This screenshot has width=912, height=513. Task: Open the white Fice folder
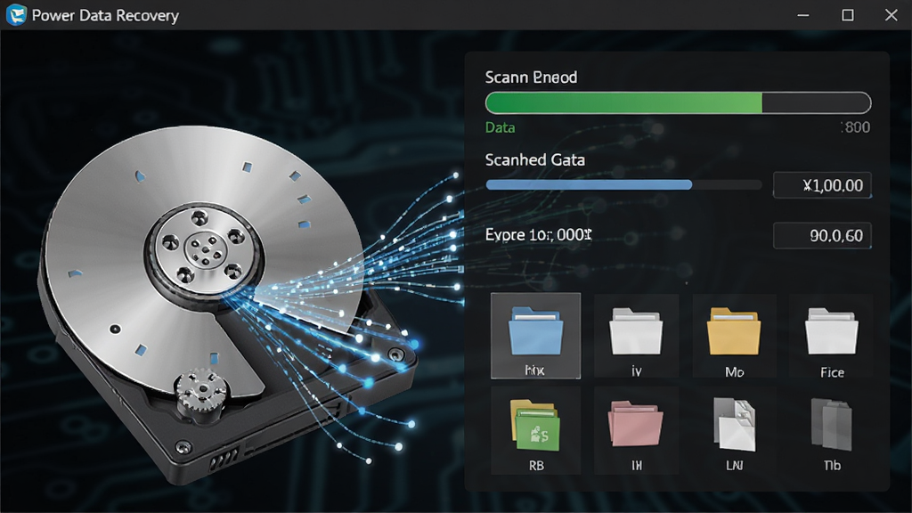[831, 336]
